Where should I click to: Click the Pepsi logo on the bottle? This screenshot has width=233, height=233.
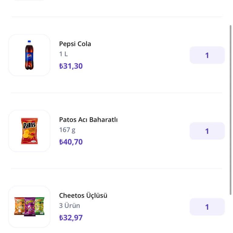(29, 56)
